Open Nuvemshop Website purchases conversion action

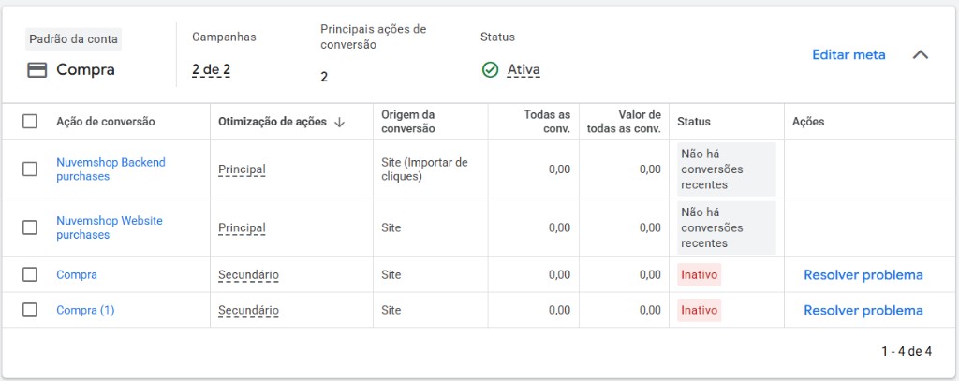coord(110,227)
